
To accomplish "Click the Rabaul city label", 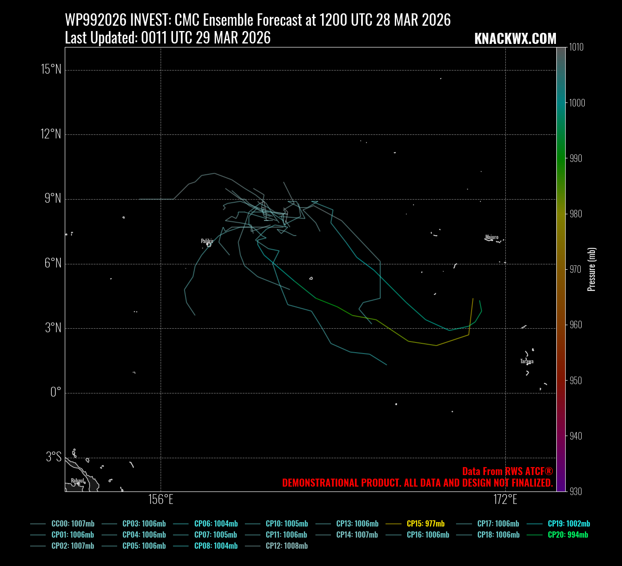I will (x=77, y=480).
